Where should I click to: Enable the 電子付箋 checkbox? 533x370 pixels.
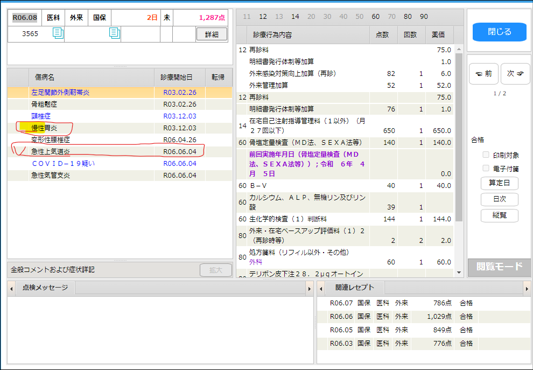(x=486, y=169)
